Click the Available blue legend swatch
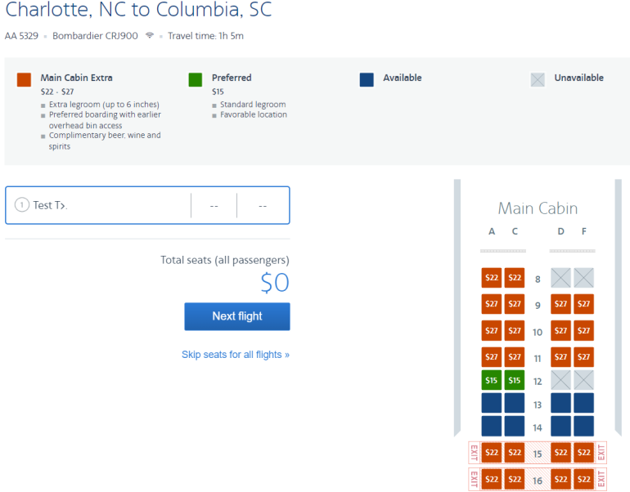Viewport: 630px width, 492px height. click(367, 79)
